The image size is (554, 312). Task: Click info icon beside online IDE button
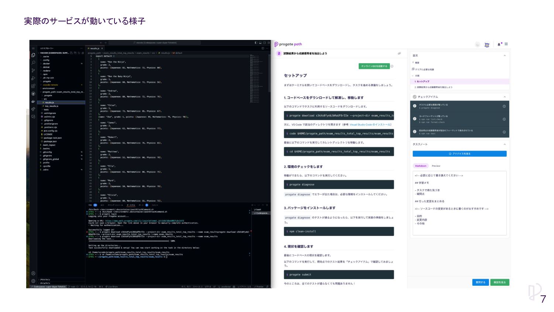coord(392,67)
